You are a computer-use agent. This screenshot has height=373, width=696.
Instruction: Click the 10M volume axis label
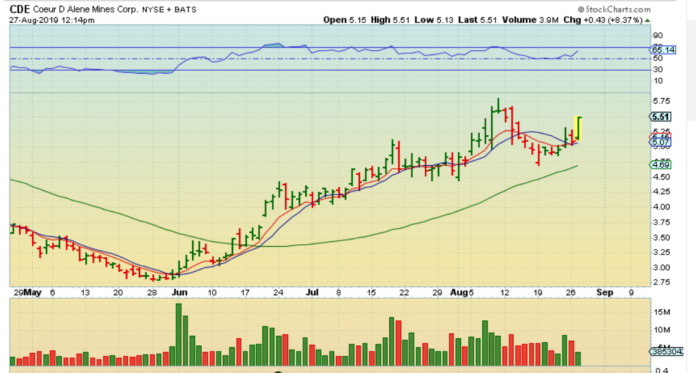pos(662,330)
